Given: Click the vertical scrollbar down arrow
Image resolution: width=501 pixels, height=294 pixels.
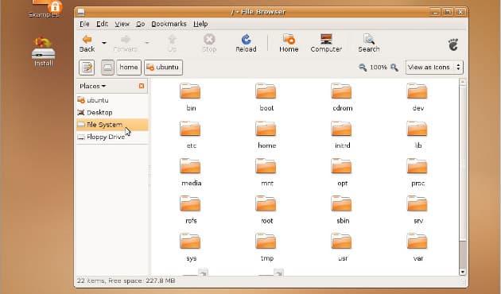Looking at the screenshot, I should (462, 273).
